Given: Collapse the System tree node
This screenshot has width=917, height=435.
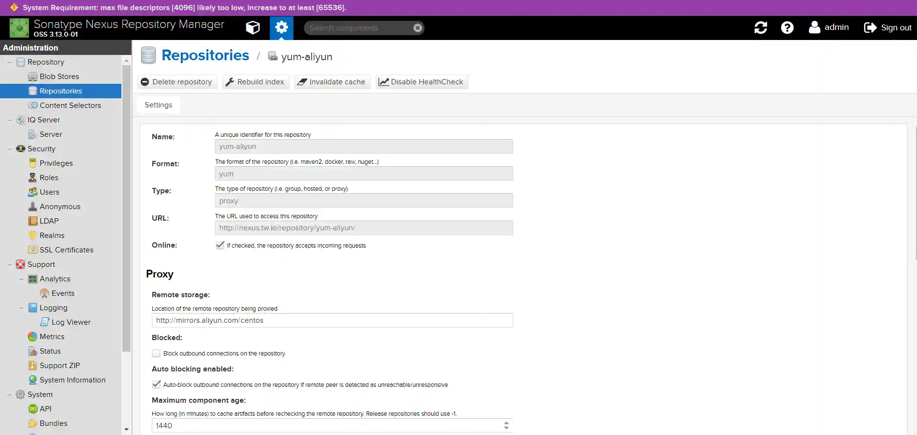Looking at the screenshot, I should click(x=9, y=395).
